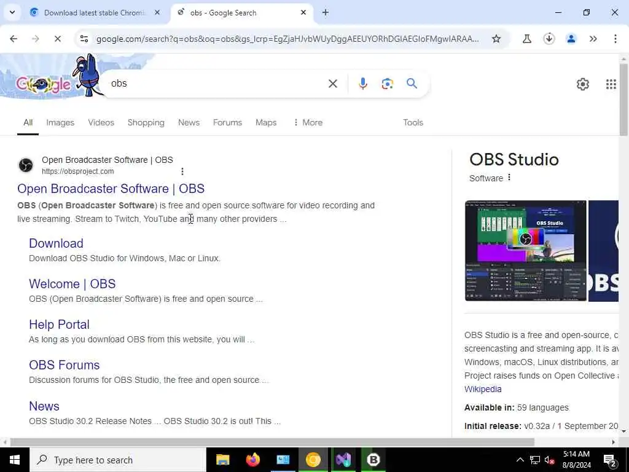Click the horizontal page scrollbar

tap(272, 442)
